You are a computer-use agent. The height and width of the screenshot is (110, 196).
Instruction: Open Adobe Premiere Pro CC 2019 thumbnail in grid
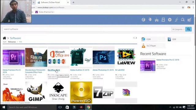pyautogui.click(x=13, y=57)
